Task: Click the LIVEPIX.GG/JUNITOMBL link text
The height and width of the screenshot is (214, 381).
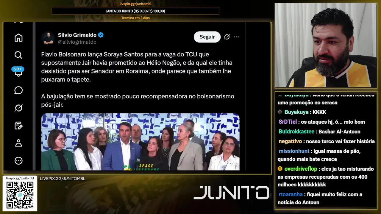Action: tap(63, 179)
